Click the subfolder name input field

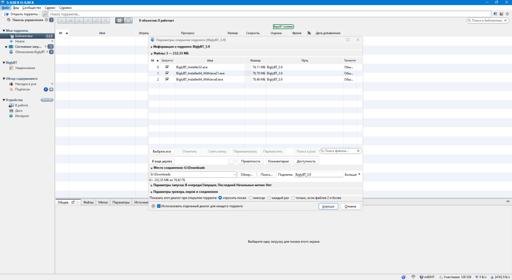tap(318, 175)
